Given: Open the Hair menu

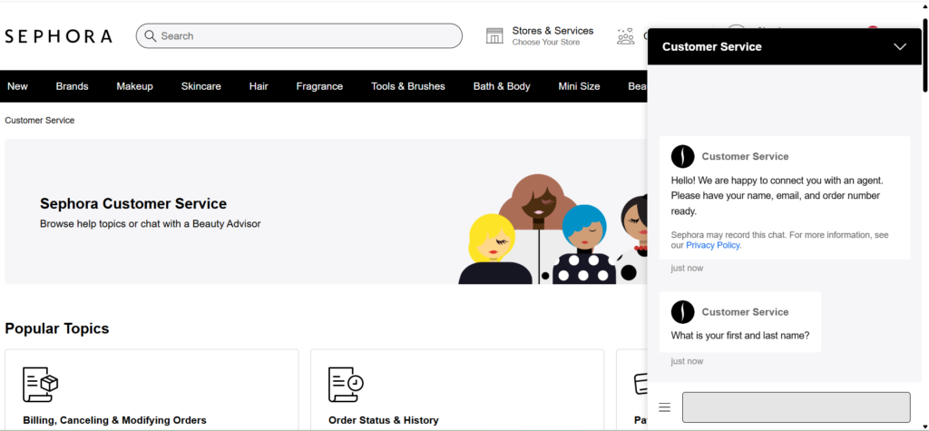Looking at the screenshot, I should click(x=259, y=86).
